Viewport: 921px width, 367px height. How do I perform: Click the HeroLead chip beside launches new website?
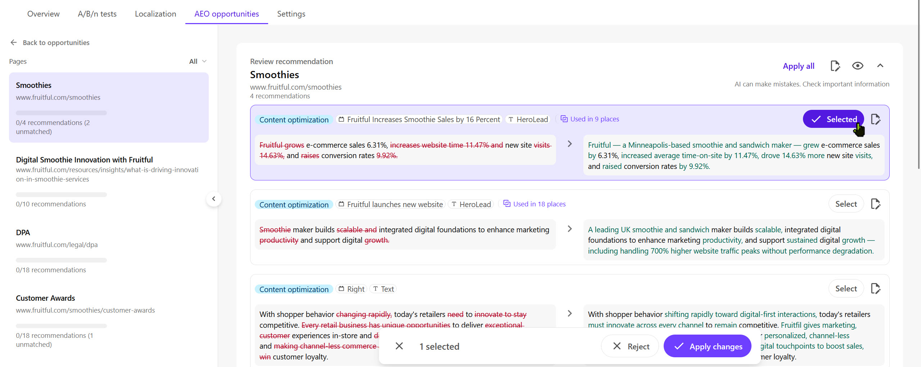[x=471, y=204]
